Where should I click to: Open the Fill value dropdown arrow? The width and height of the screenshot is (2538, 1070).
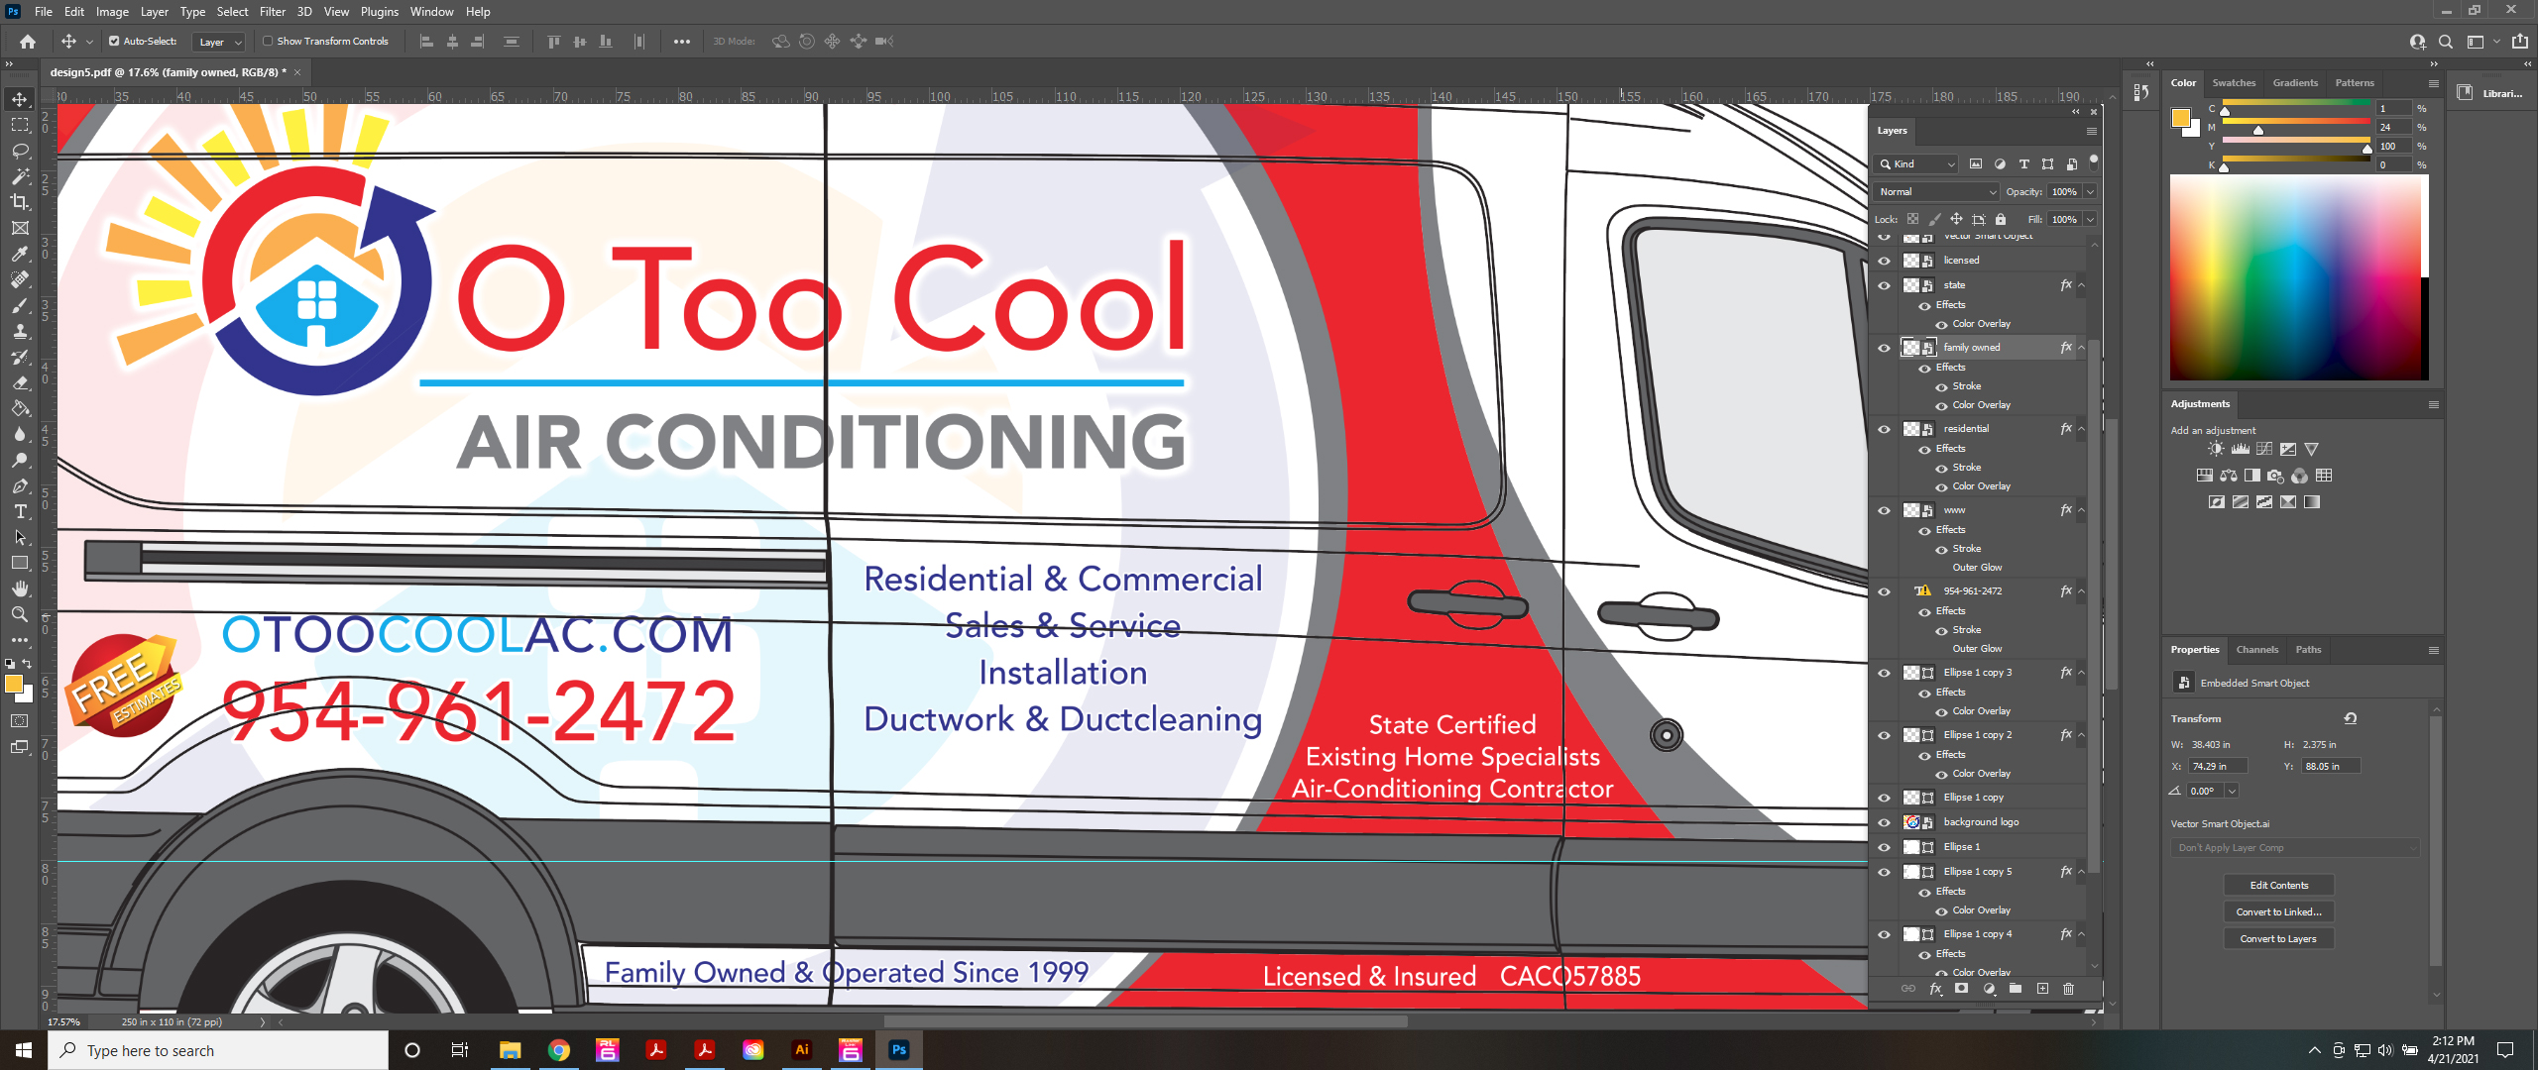click(x=2090, y=220)
